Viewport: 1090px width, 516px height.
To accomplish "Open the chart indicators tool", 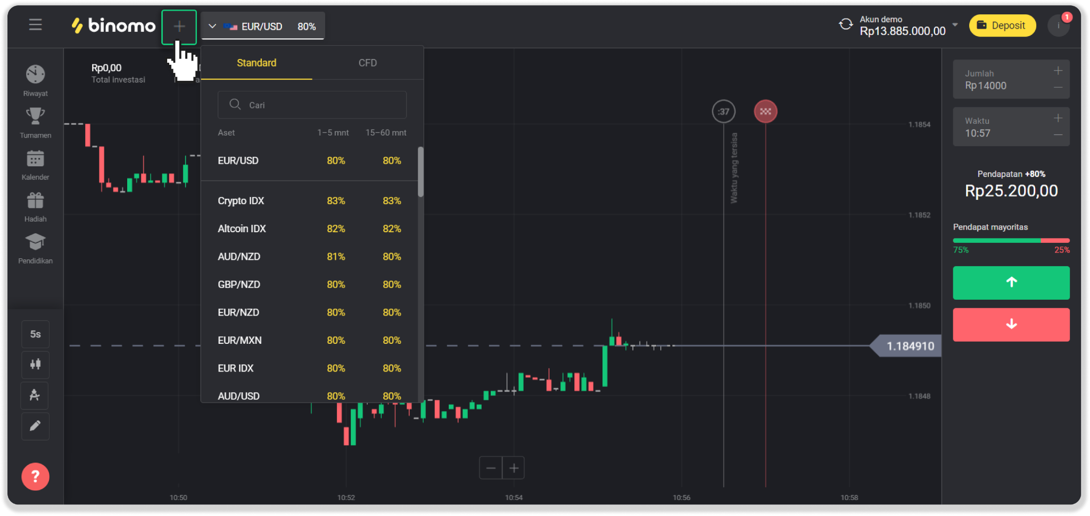I will (x=35, y=395).
